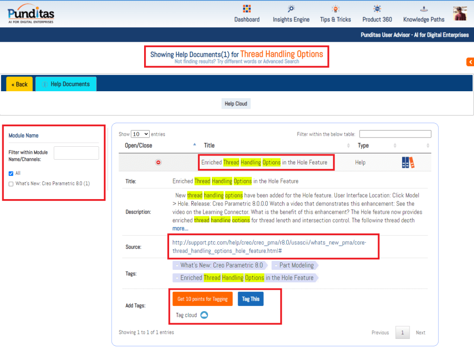Screen dimensions: 474x350
Task: Sort table by Title column
Action: coord(209,145)
